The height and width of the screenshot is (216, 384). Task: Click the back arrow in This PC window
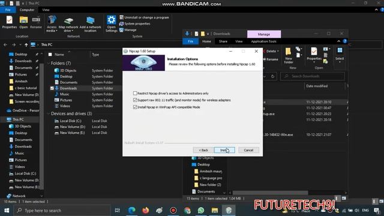(x=5, y=45)
